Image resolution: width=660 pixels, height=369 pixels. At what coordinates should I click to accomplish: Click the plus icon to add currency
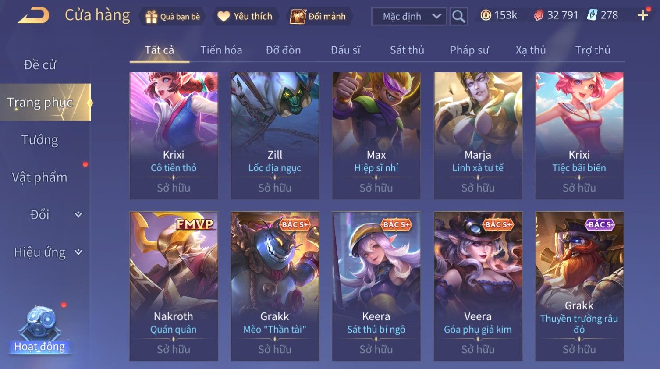642,15
